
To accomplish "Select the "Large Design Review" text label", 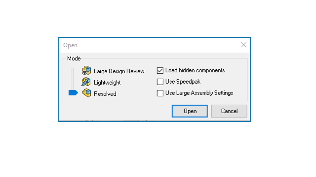I will [119, 71].
